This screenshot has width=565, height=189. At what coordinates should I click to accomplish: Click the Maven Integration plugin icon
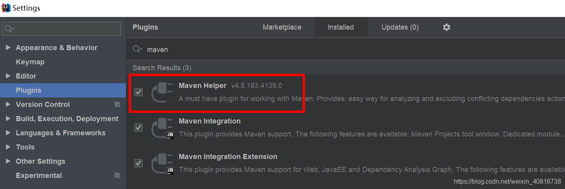point(162,128)
